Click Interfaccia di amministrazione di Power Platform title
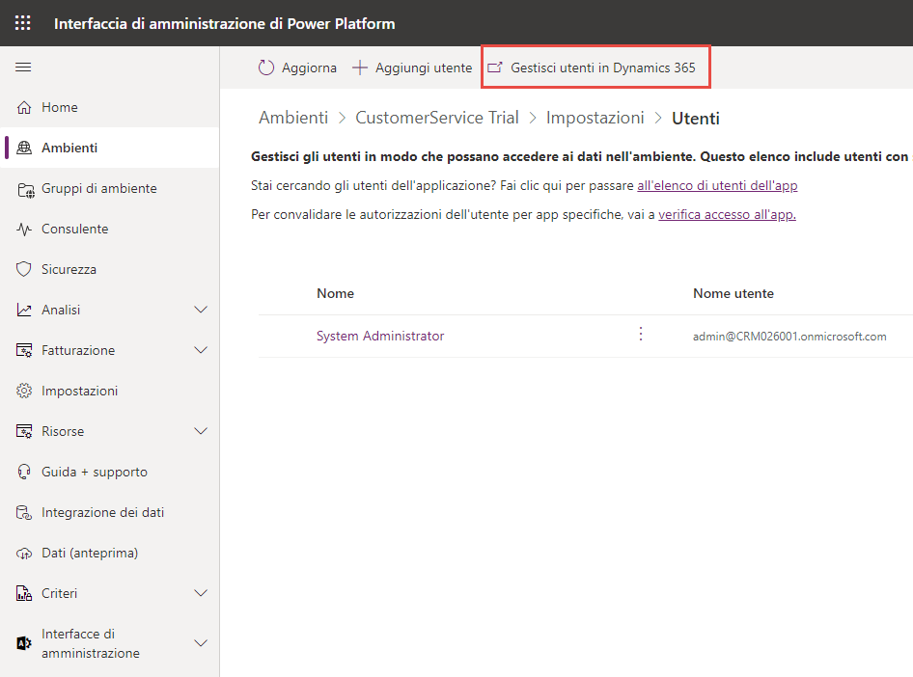Viewport: 913px width, 677px height. click(225, 24)
